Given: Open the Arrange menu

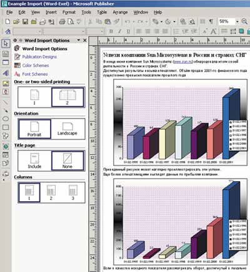Looking at the screenshot, I should coord(120,13).
